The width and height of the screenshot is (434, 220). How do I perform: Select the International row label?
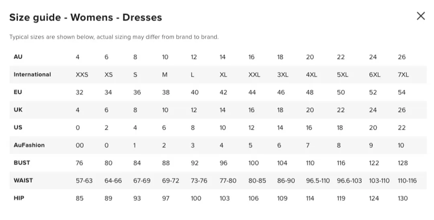(x=32, y=75)
